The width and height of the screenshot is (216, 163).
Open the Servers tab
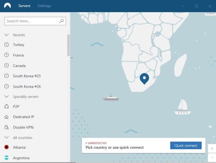[x=24, y=6]
